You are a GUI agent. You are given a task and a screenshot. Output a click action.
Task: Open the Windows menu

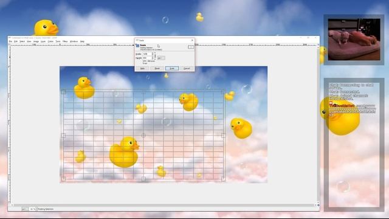(x=74, y=41)
